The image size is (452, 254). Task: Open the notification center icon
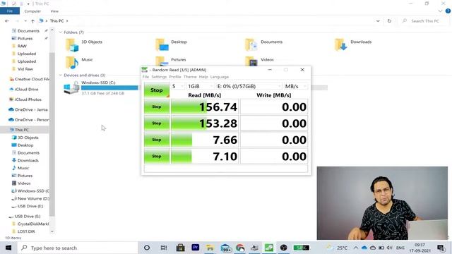[x=441, y=248]
